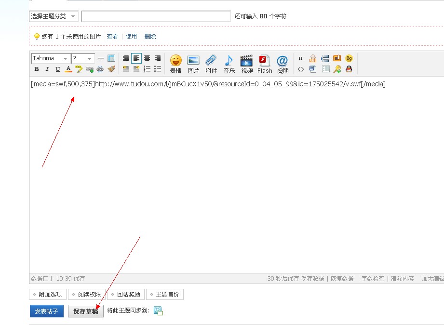Open the font size dropdown

click(82, 58)
